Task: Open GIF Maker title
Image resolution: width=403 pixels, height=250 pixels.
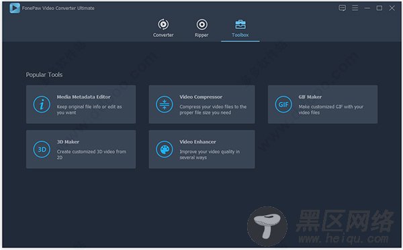Action: tap(310, 97)
